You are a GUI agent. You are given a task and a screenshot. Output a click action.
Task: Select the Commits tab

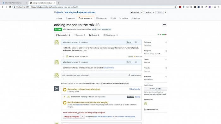(80, 35)
